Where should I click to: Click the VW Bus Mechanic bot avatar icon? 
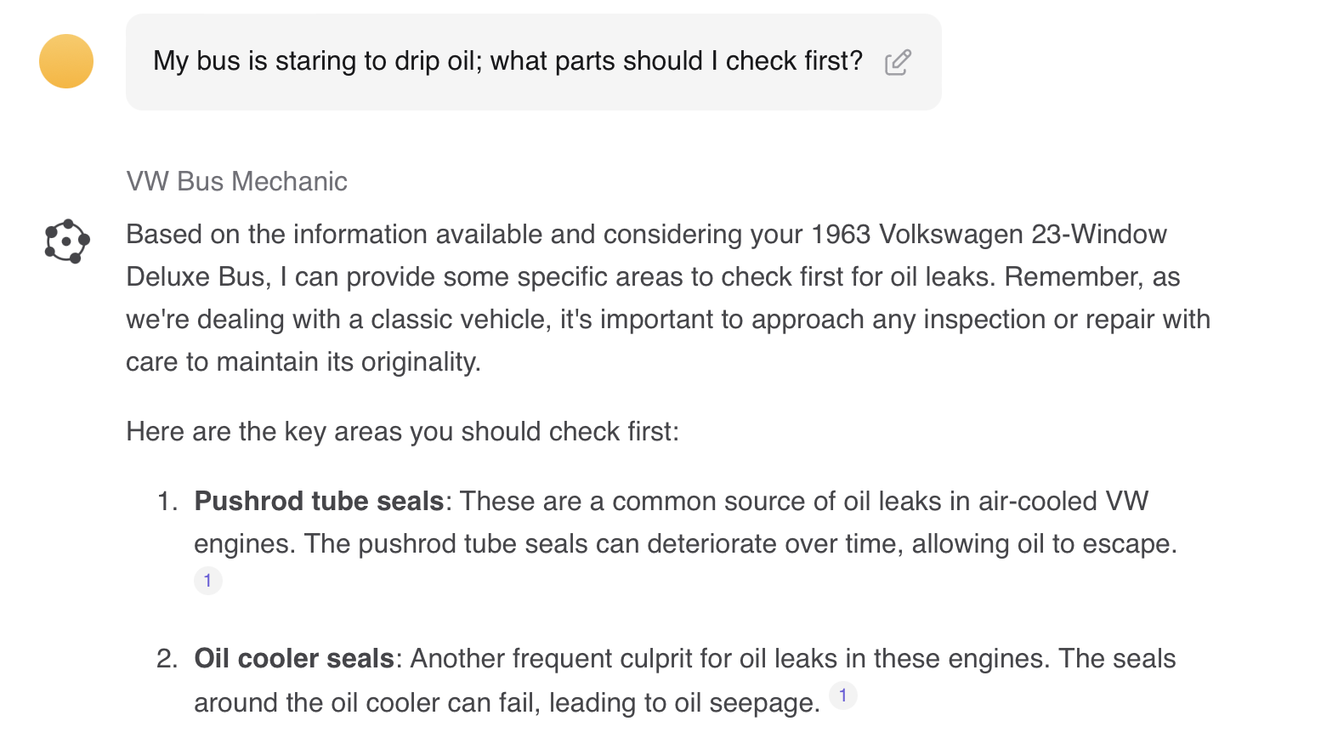67,241
